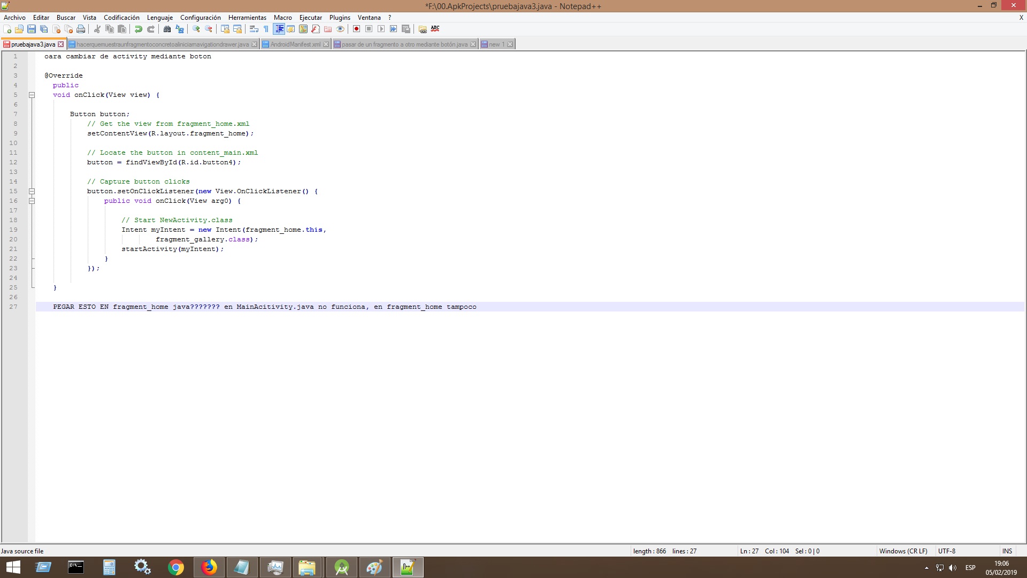Close the current document via toolbar icon
This screenshot has height=578, width=1027.
point(56,29)
